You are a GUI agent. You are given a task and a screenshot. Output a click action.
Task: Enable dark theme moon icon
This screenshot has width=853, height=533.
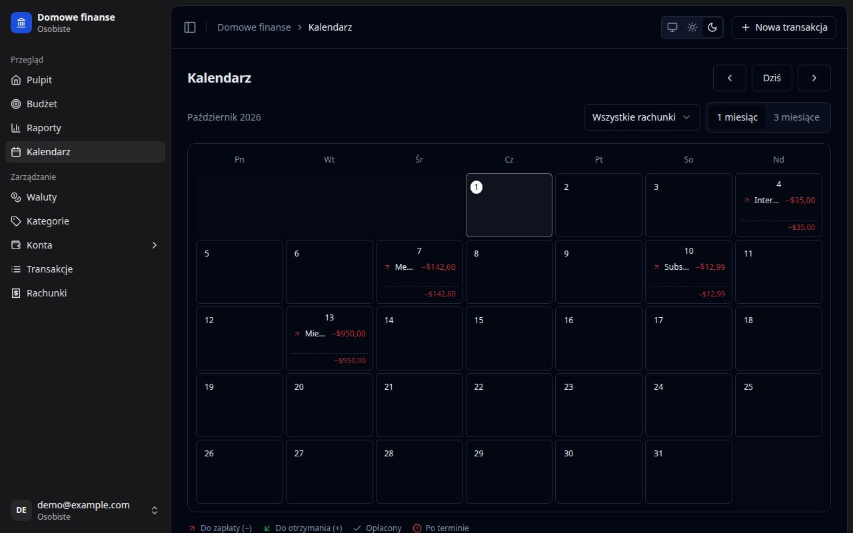tap(712, 27)
